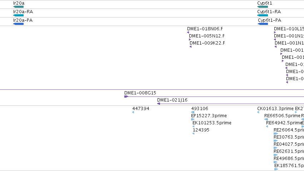304x171 pixels.
Task: Click the Ir20a gene arrow glyph
Action: point(19,7)
